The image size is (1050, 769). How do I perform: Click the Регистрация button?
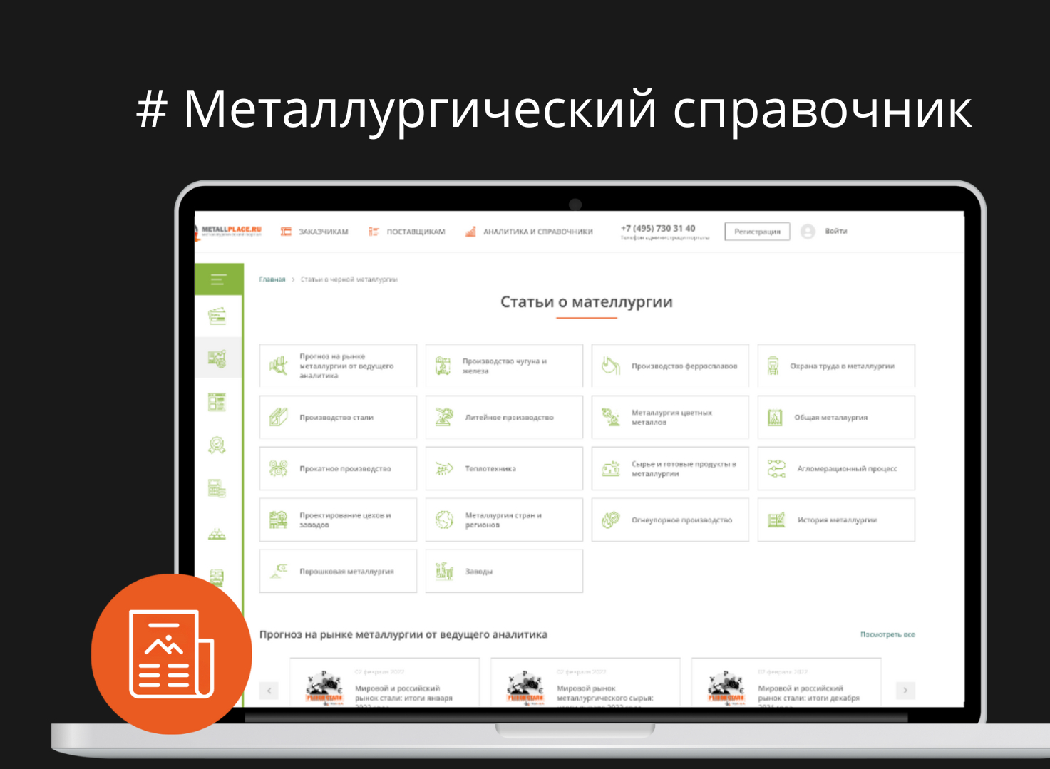click(757, 232)
